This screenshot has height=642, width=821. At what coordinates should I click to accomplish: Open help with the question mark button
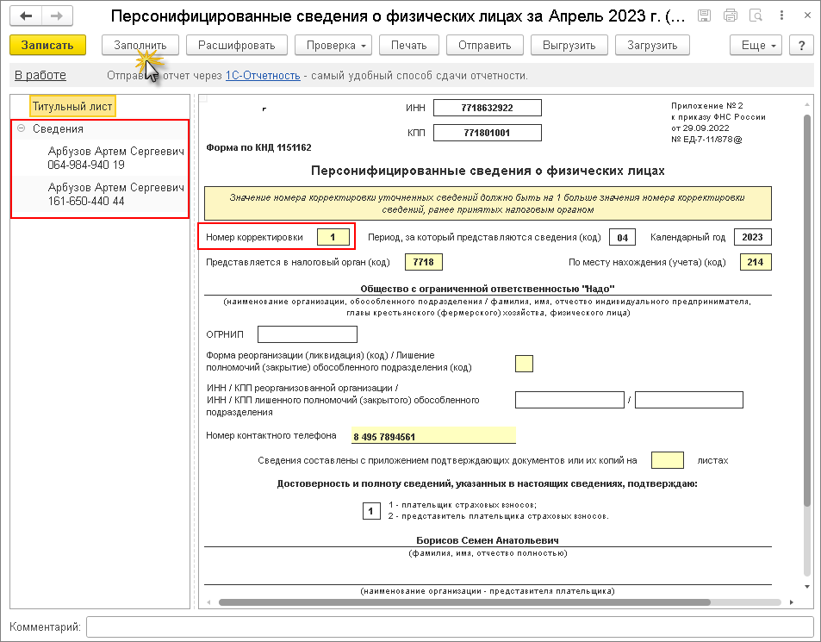802,46
